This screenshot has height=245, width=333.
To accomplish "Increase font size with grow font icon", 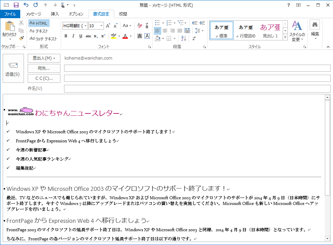I will (108, 26).
